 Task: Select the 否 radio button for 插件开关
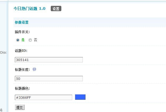click(x=30, y=40)
